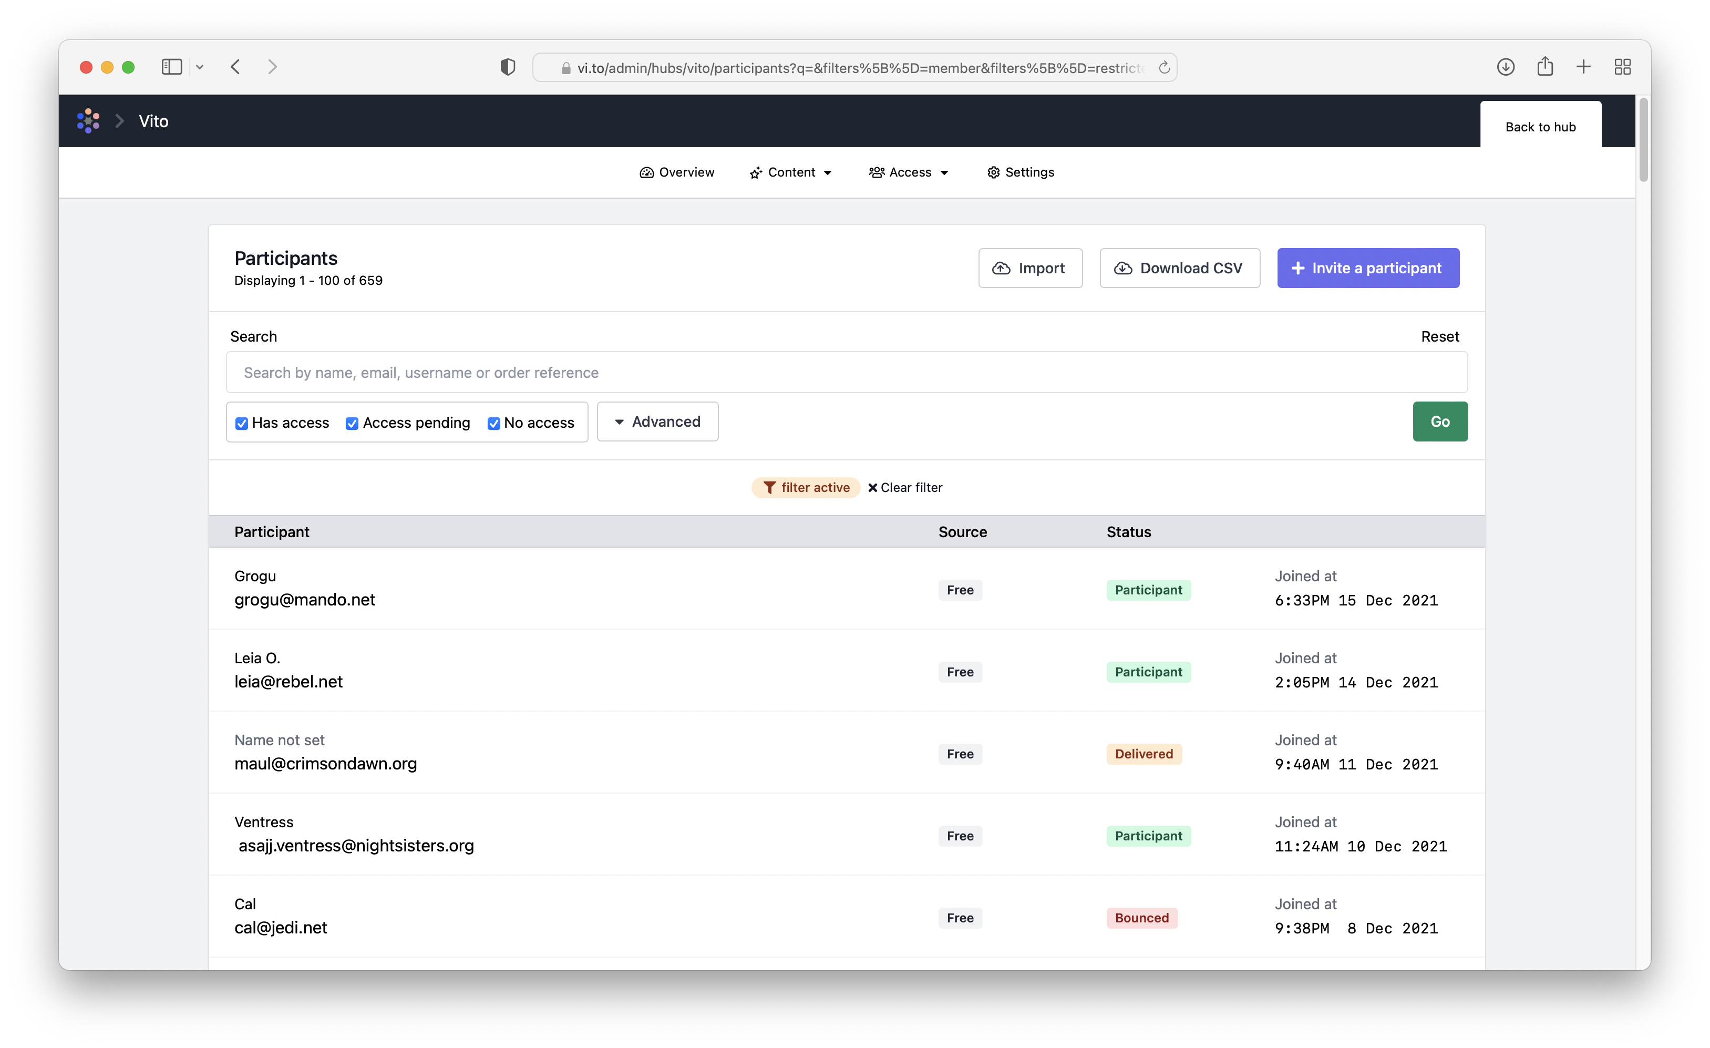1710x1048 pixels.
Task: Disable the No access checkbox
Action: [x=493, y=424]
